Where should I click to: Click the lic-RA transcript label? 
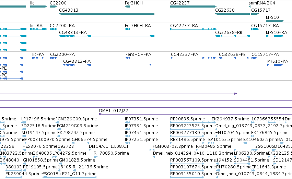pos(36,26)
